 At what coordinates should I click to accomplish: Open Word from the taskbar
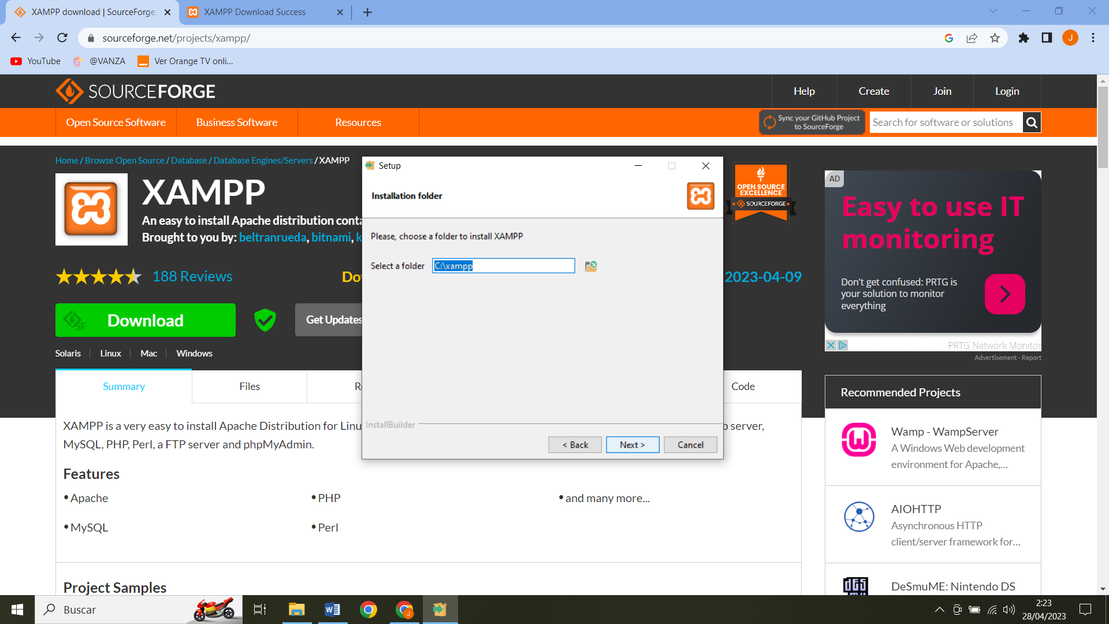point(332,610)
